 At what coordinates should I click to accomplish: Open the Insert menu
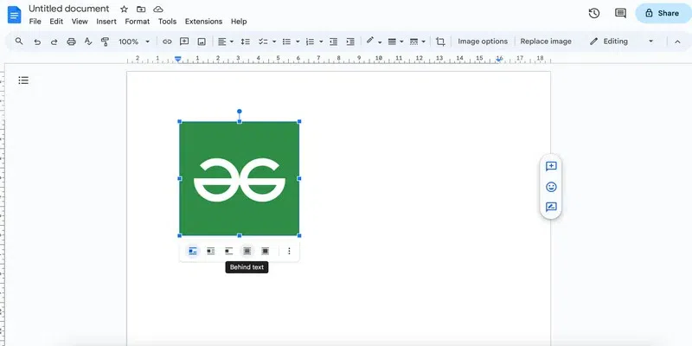[106, 21]
